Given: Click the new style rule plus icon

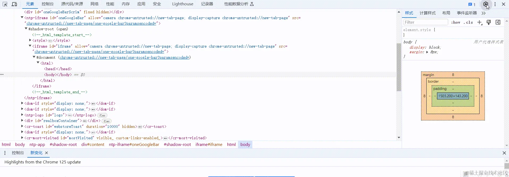Looking at the screenshot, I should pyautogui.click(x=480, y=22).
